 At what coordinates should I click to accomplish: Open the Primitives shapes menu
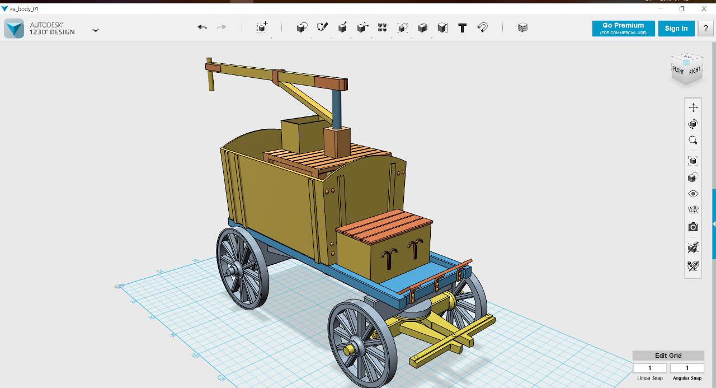point(302,27)
